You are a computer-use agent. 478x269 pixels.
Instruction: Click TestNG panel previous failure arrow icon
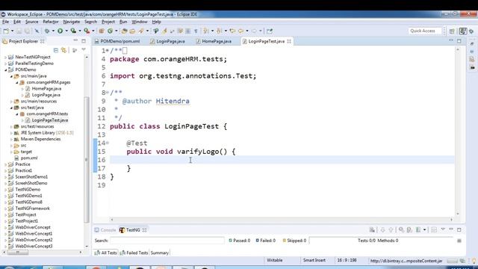(391, 230)
